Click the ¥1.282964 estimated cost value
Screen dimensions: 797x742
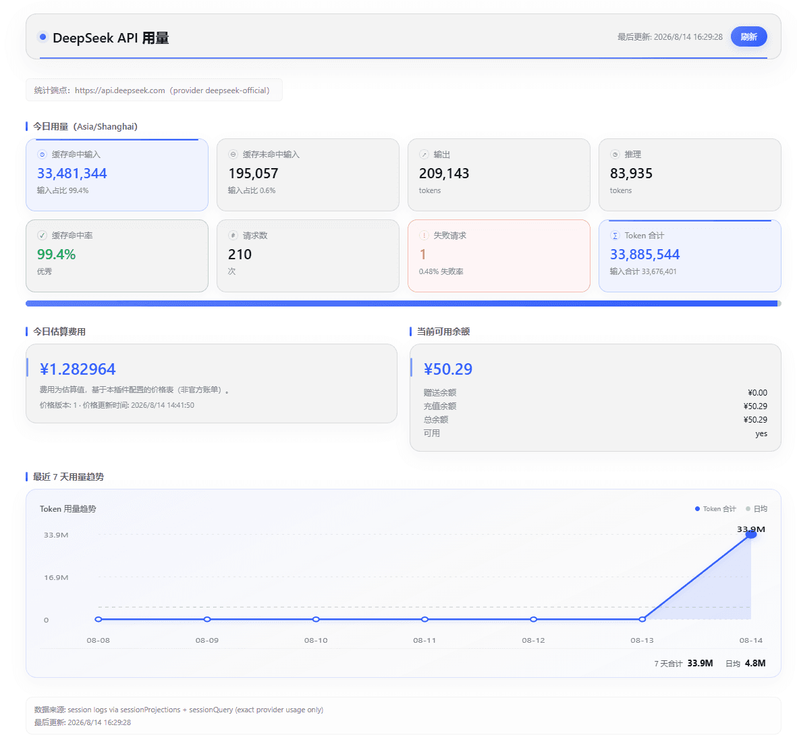(78, 369)
